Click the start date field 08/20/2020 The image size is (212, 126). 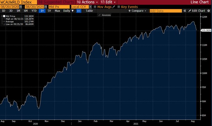[x=10, y=7]
